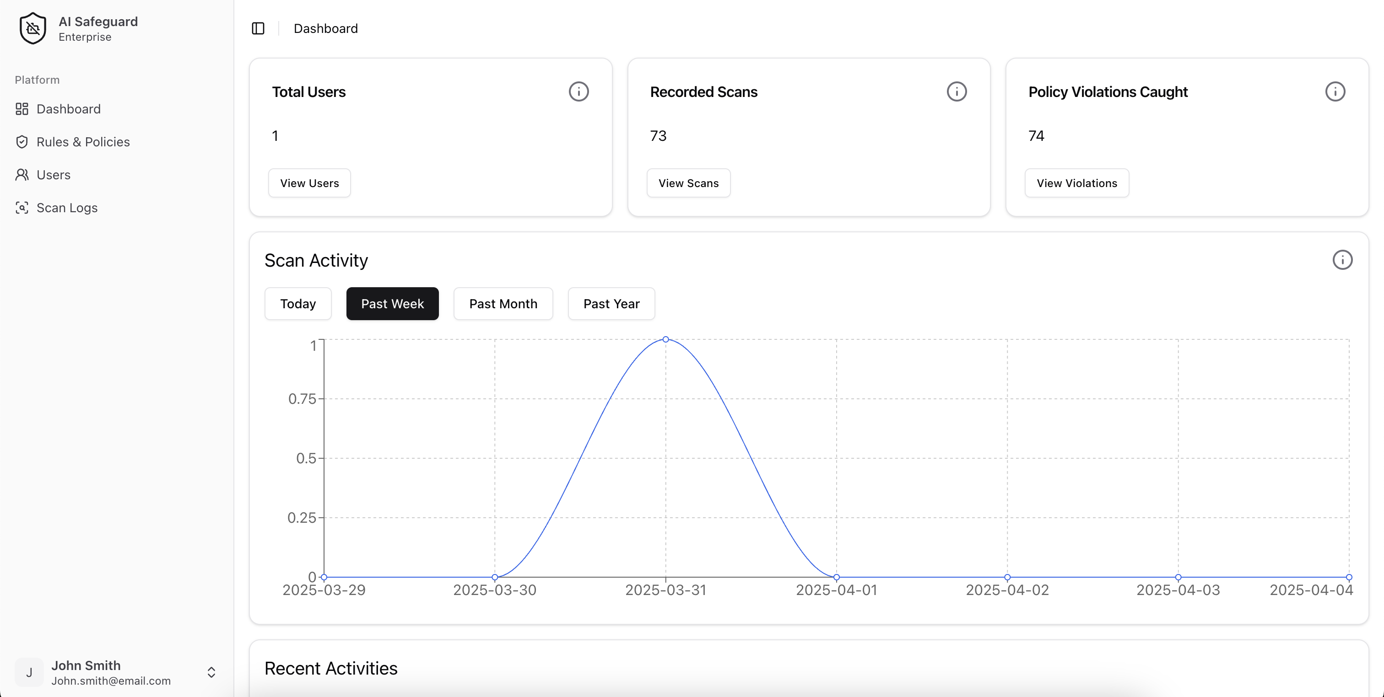Open info icon on Policy Violations card
1384x697 pixels.
pyautogui.click(x=1335, y=92)
